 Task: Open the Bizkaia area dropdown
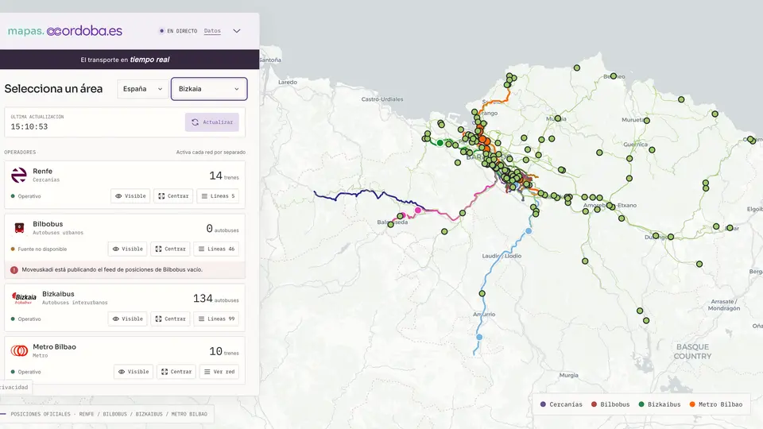[209, 89]
